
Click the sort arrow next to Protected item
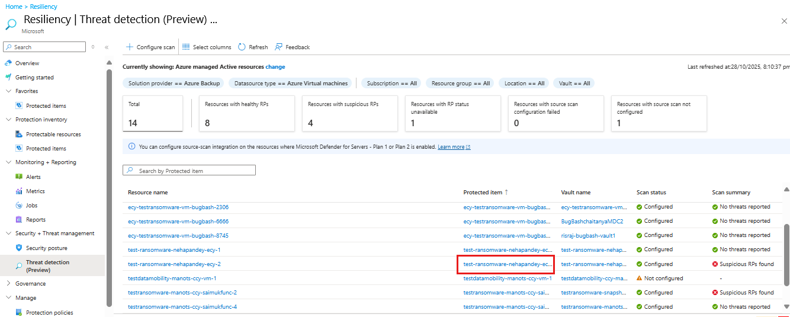point(506,192)
